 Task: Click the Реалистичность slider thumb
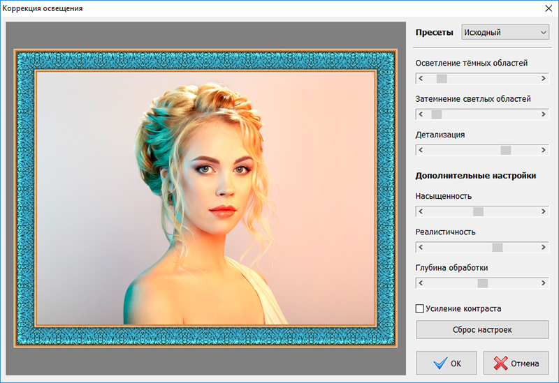pos(498,248)
